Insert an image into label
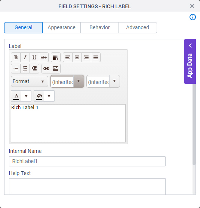This screenshot has height=208, width=200. click(56, 69)
